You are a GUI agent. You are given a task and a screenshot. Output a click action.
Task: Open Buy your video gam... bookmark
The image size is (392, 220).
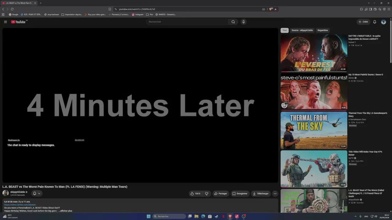click(95, 14)
